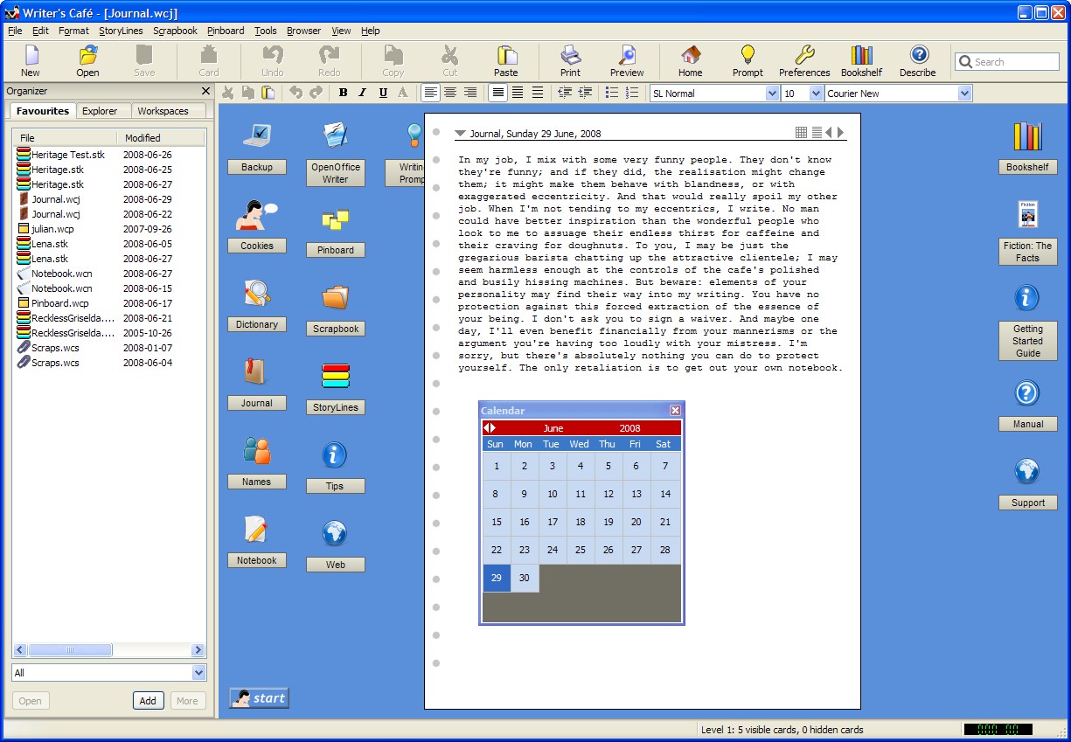Switch to the Explorer tab
1071x742 pixels.
pyautogui.click(x=102, y=111)
